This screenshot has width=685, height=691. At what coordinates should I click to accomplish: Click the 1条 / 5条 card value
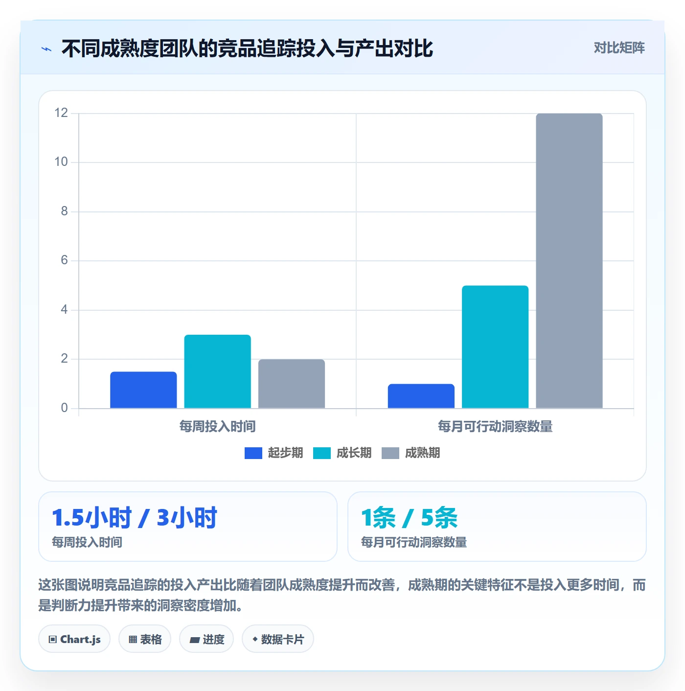coord(410,518)
